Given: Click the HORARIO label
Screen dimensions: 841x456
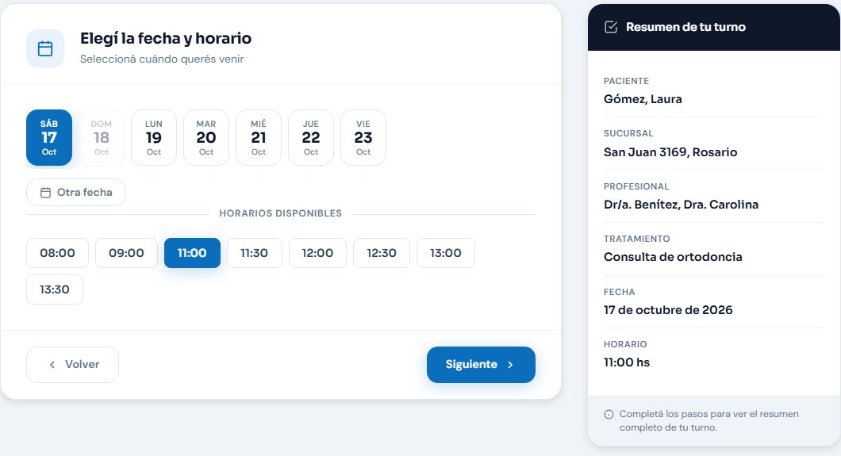Looking at the screenshot, I should [625, 344].
